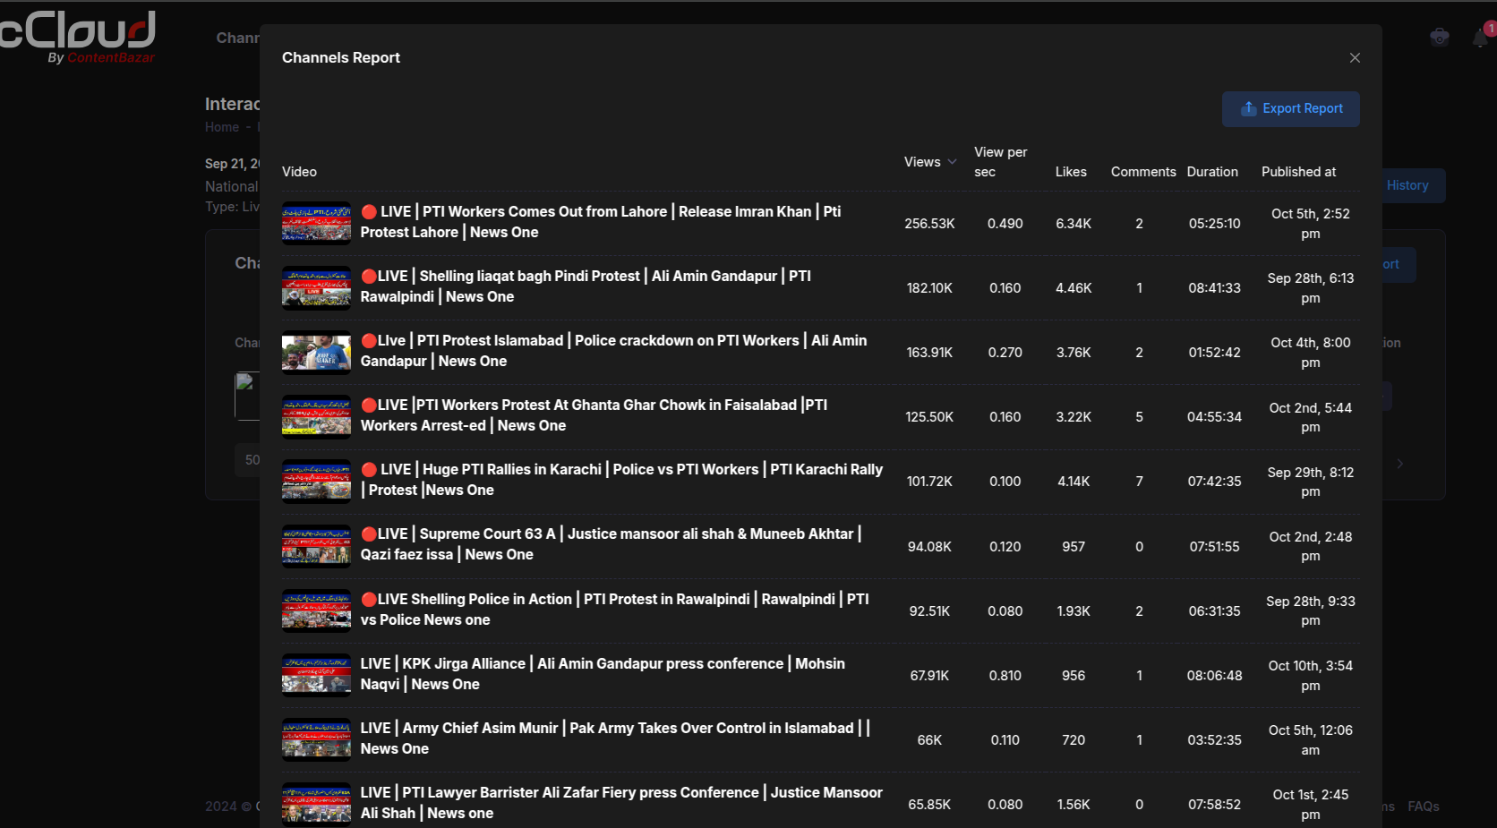
Task: Open Ghanta Ghar Chowk Faisalabad thumbnail
Action: click(x=316, y=417)
